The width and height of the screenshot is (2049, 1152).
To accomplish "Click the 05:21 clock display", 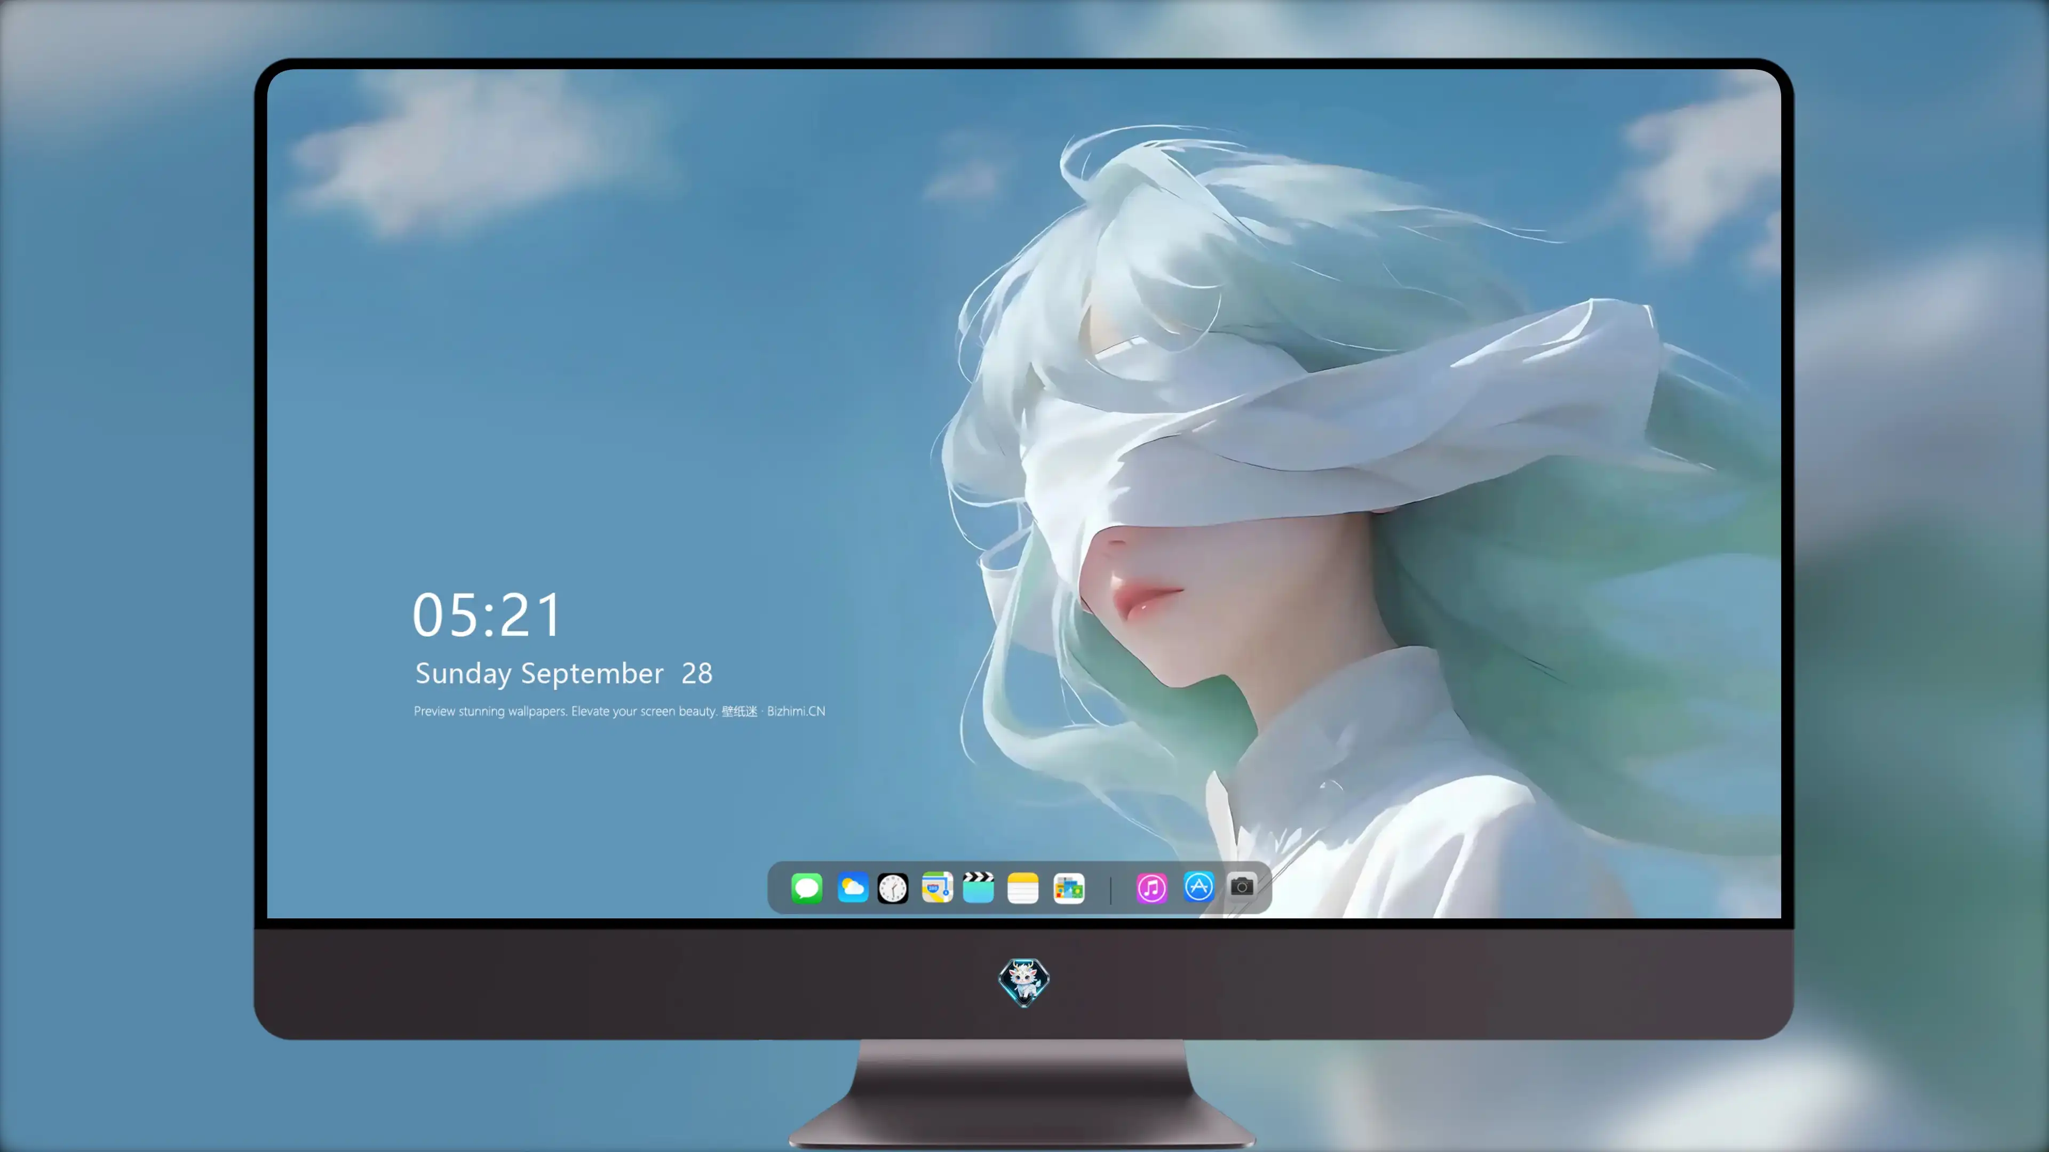I will pos(487,615).
